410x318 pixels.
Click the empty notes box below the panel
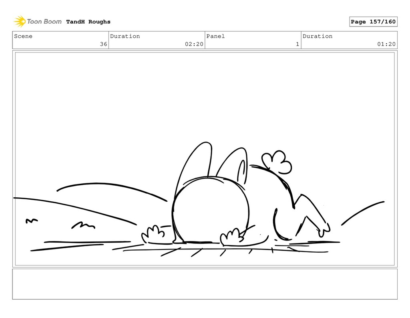coord(205,284)
